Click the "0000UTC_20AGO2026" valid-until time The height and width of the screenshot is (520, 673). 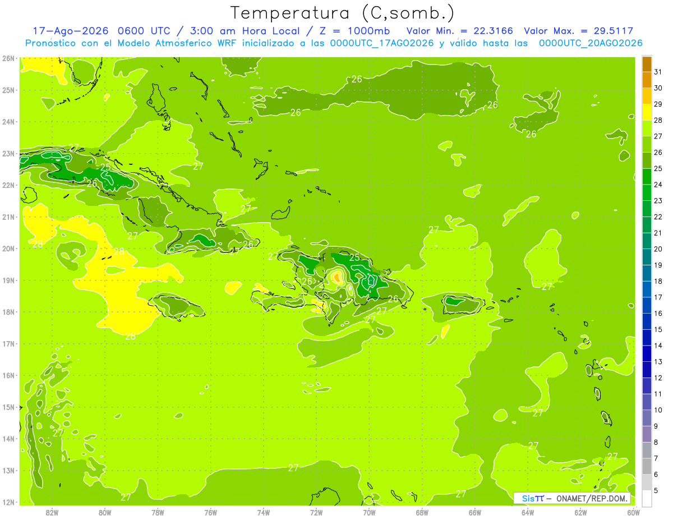[591, 43]
